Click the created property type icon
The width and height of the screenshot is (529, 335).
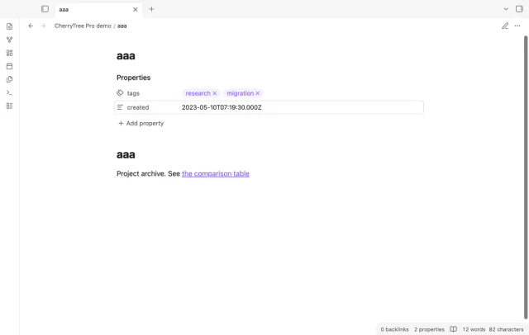click(x=120, y=107)
